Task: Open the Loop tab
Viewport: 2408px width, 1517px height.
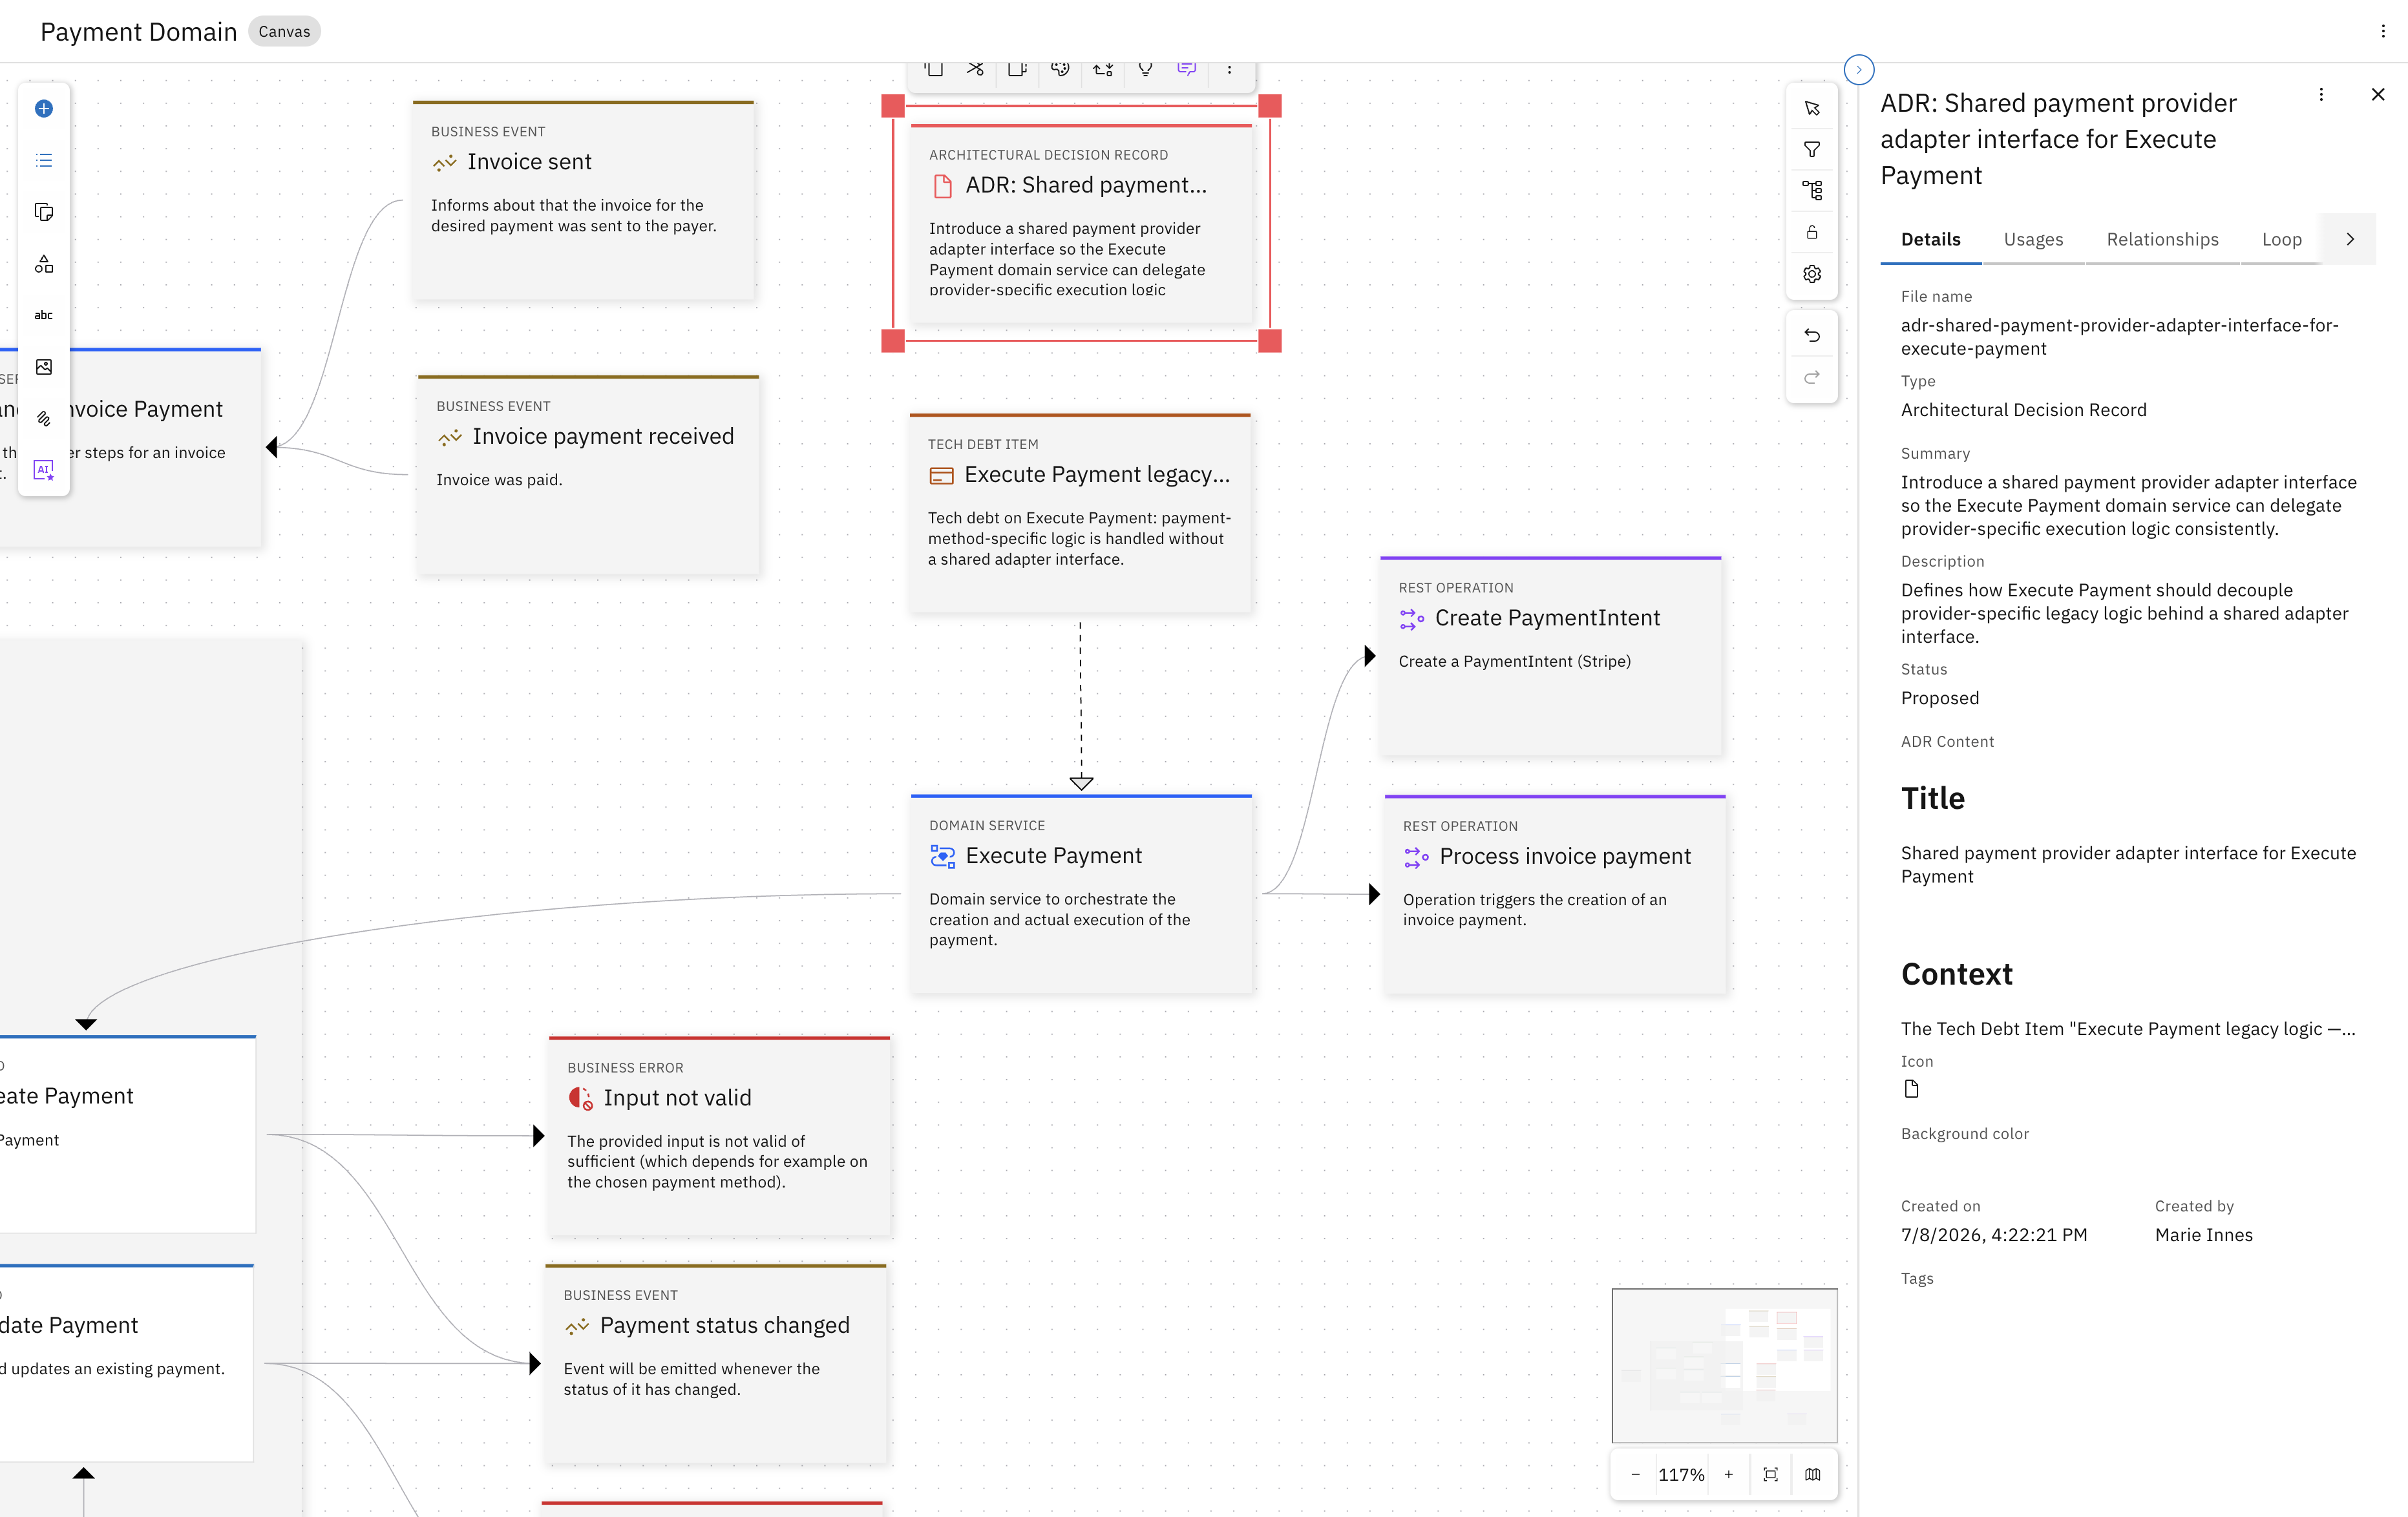Action: [x=2281, y=239]
